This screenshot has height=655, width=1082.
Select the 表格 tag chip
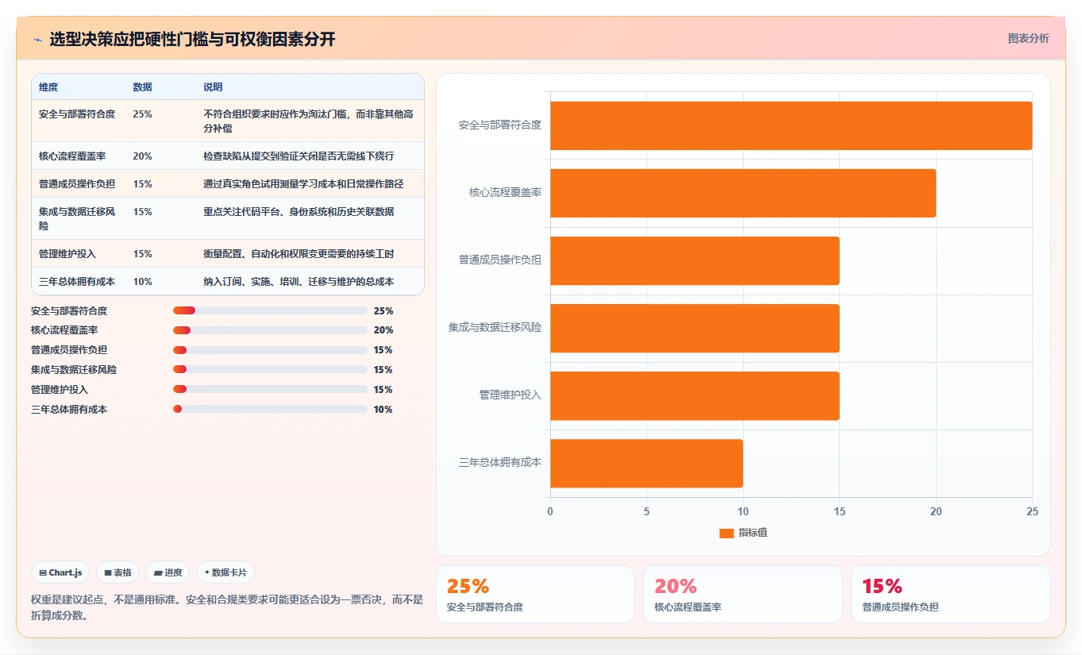117,572
